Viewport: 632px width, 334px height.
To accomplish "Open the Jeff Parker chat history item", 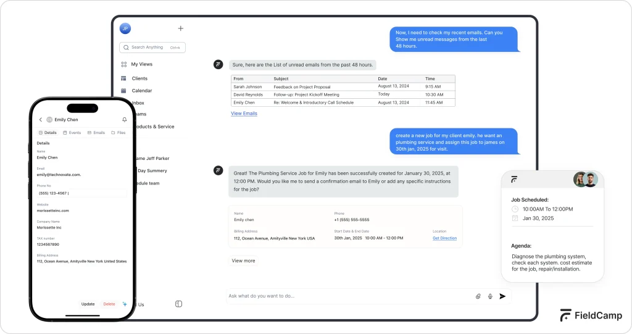I will click(x=153, y=159).
